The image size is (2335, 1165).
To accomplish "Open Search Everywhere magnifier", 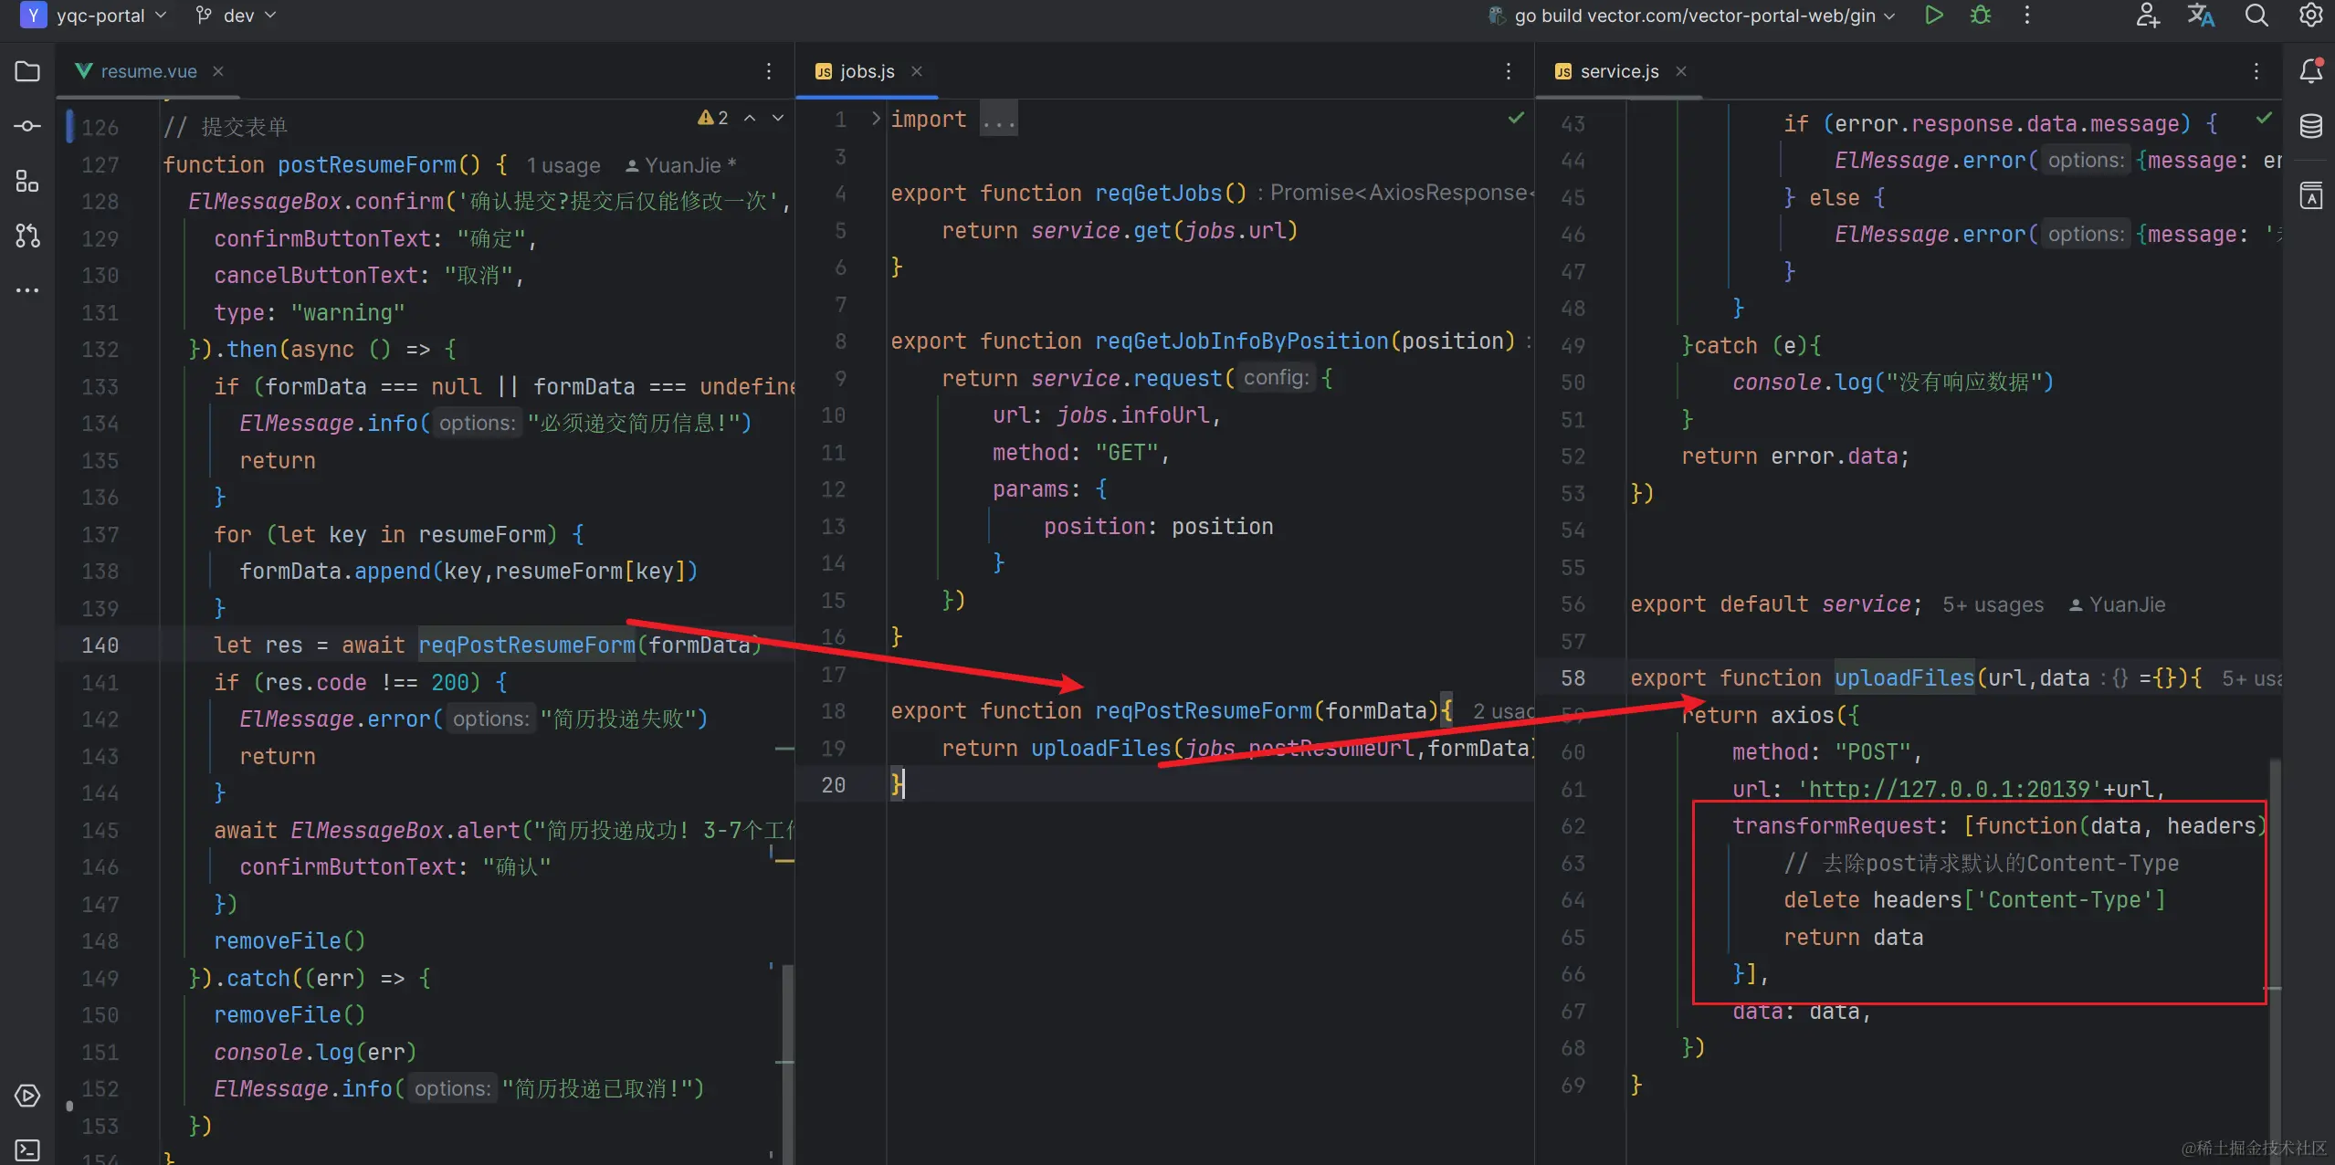I will (x=2256, y=16).
